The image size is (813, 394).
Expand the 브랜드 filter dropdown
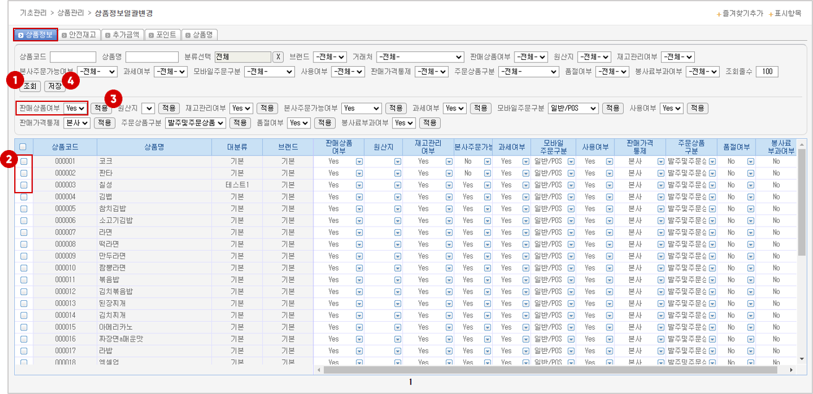[330, 57]
